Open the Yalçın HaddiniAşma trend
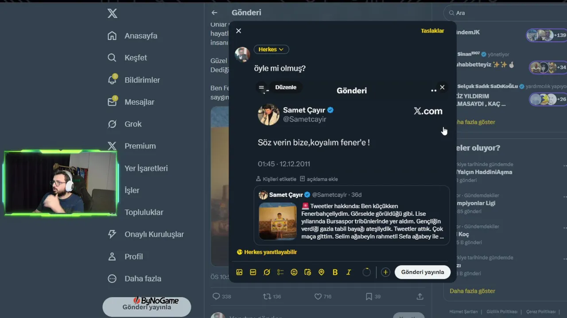 484,172
